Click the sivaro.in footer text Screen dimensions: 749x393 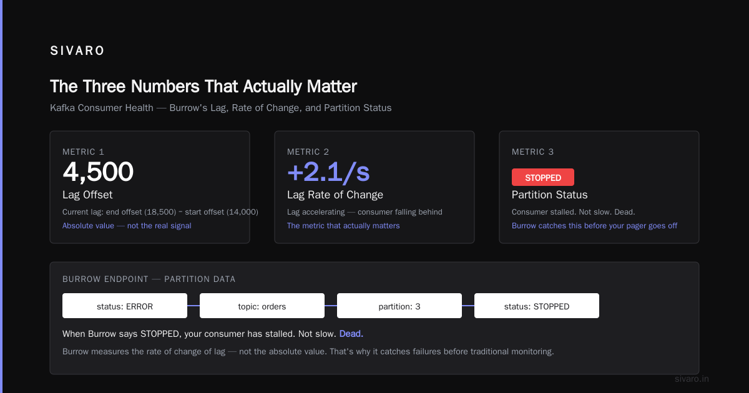click(692, 379)
